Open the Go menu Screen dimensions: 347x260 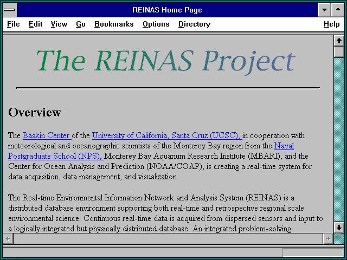tap(81, 24)
